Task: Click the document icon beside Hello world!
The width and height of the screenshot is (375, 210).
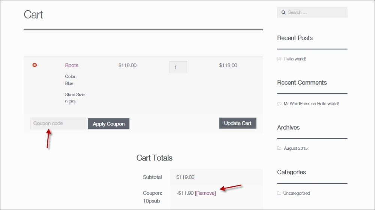Action: point(279,59)
